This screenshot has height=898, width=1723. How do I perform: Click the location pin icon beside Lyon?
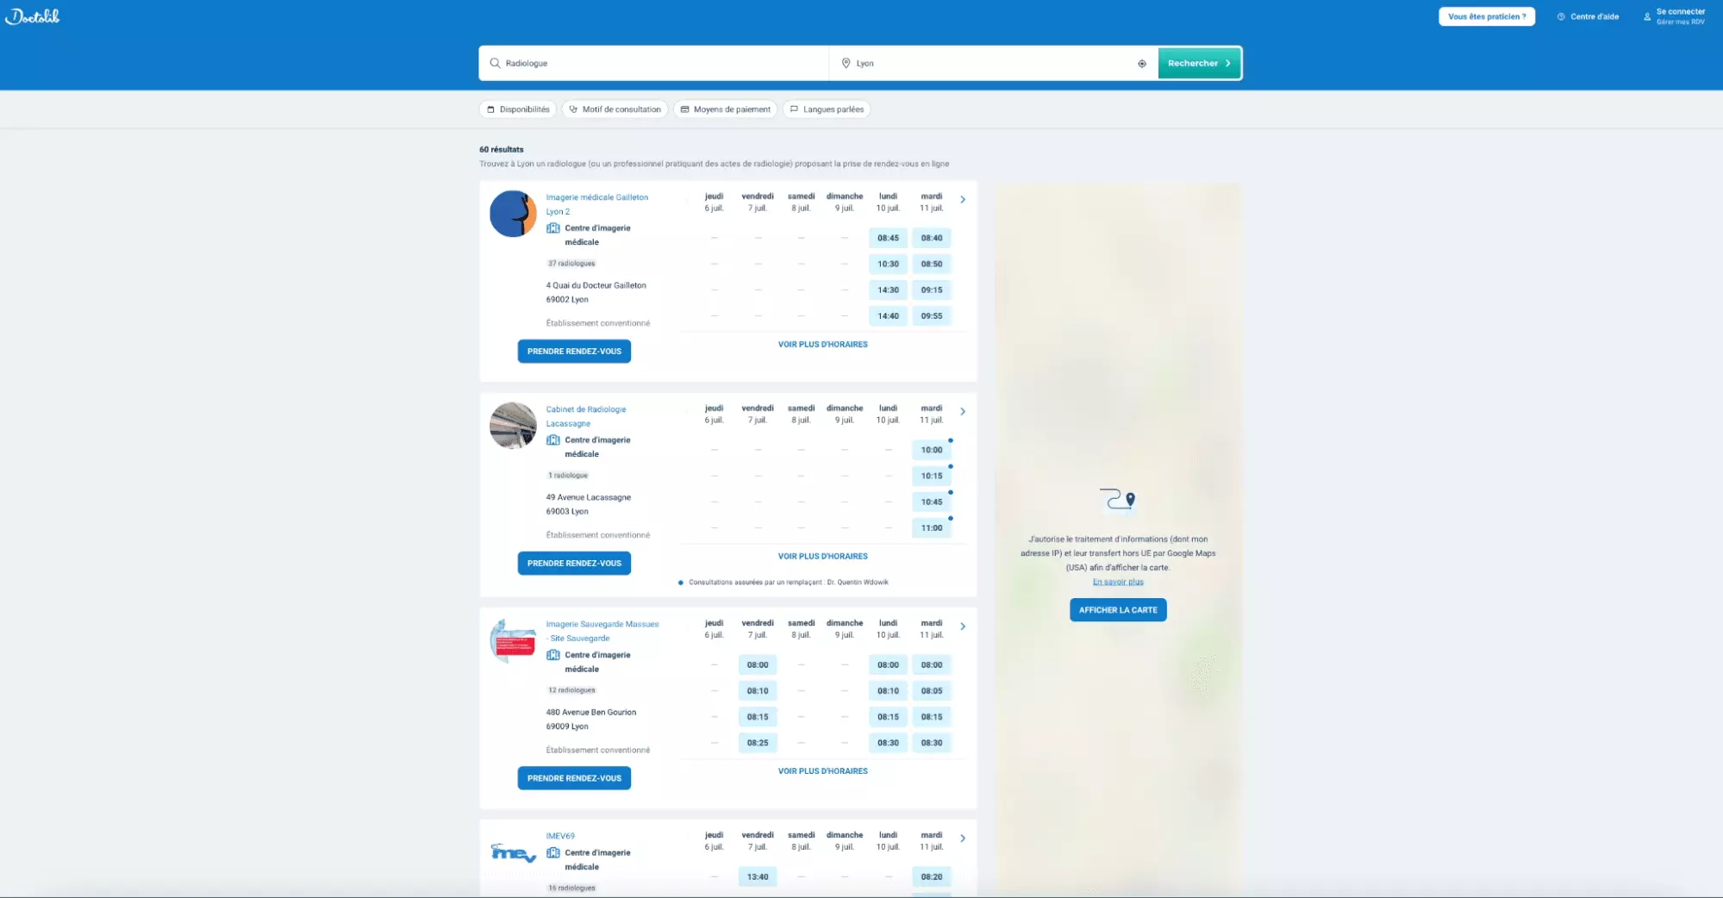point(846,63)
